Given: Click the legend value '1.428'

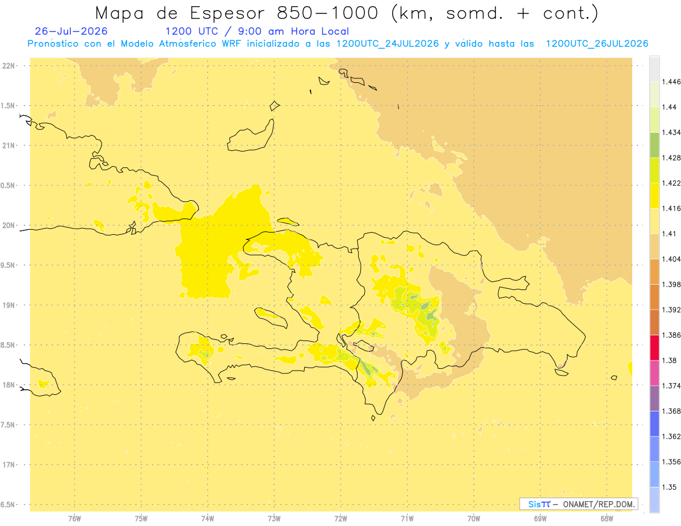Looking at the screenshot, I should coord(671,158).
